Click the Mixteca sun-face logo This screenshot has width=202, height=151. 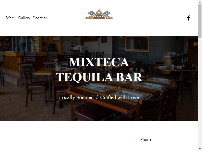point(99,14)
